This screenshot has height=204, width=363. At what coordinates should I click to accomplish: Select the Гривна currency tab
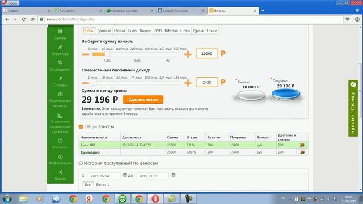click(104, 31)
